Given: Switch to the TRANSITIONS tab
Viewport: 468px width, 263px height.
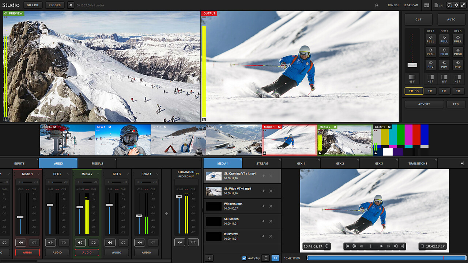Looking at the screenshot, I should pyautogui.click(x=418, y=163).
